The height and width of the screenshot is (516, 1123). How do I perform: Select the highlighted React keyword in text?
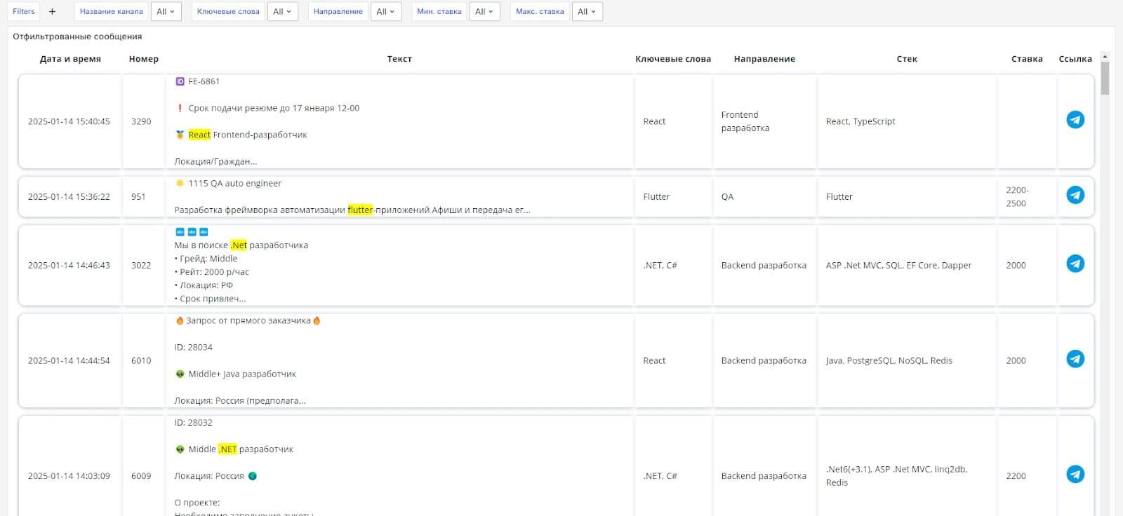[199, 135]
